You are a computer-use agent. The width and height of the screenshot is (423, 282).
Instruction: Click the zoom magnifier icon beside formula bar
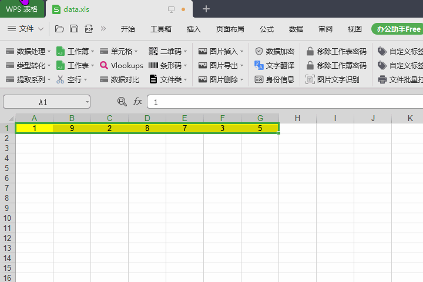[122, 102]
